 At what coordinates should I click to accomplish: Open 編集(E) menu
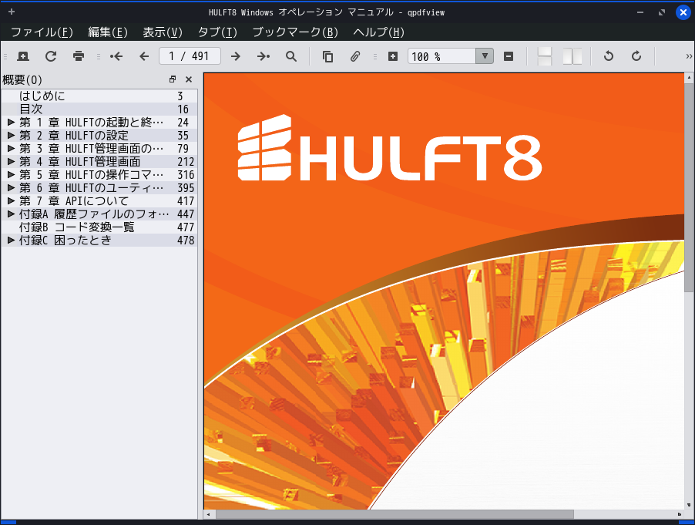click(x=108, y=32)
